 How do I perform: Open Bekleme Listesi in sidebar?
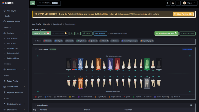[13, 58]
